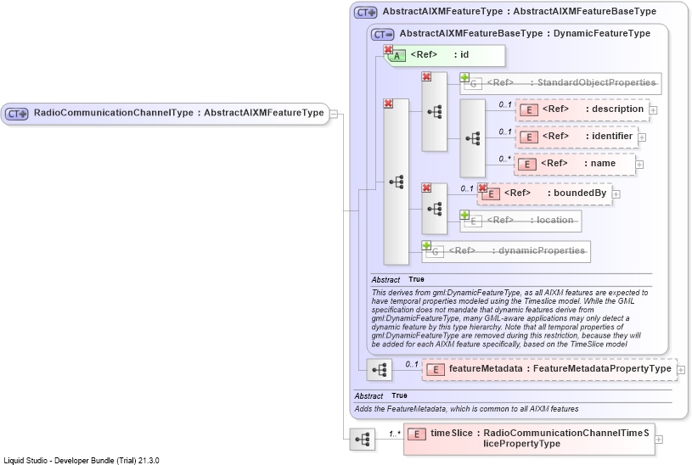Select the ': description' label text

[x=615, y=109]
